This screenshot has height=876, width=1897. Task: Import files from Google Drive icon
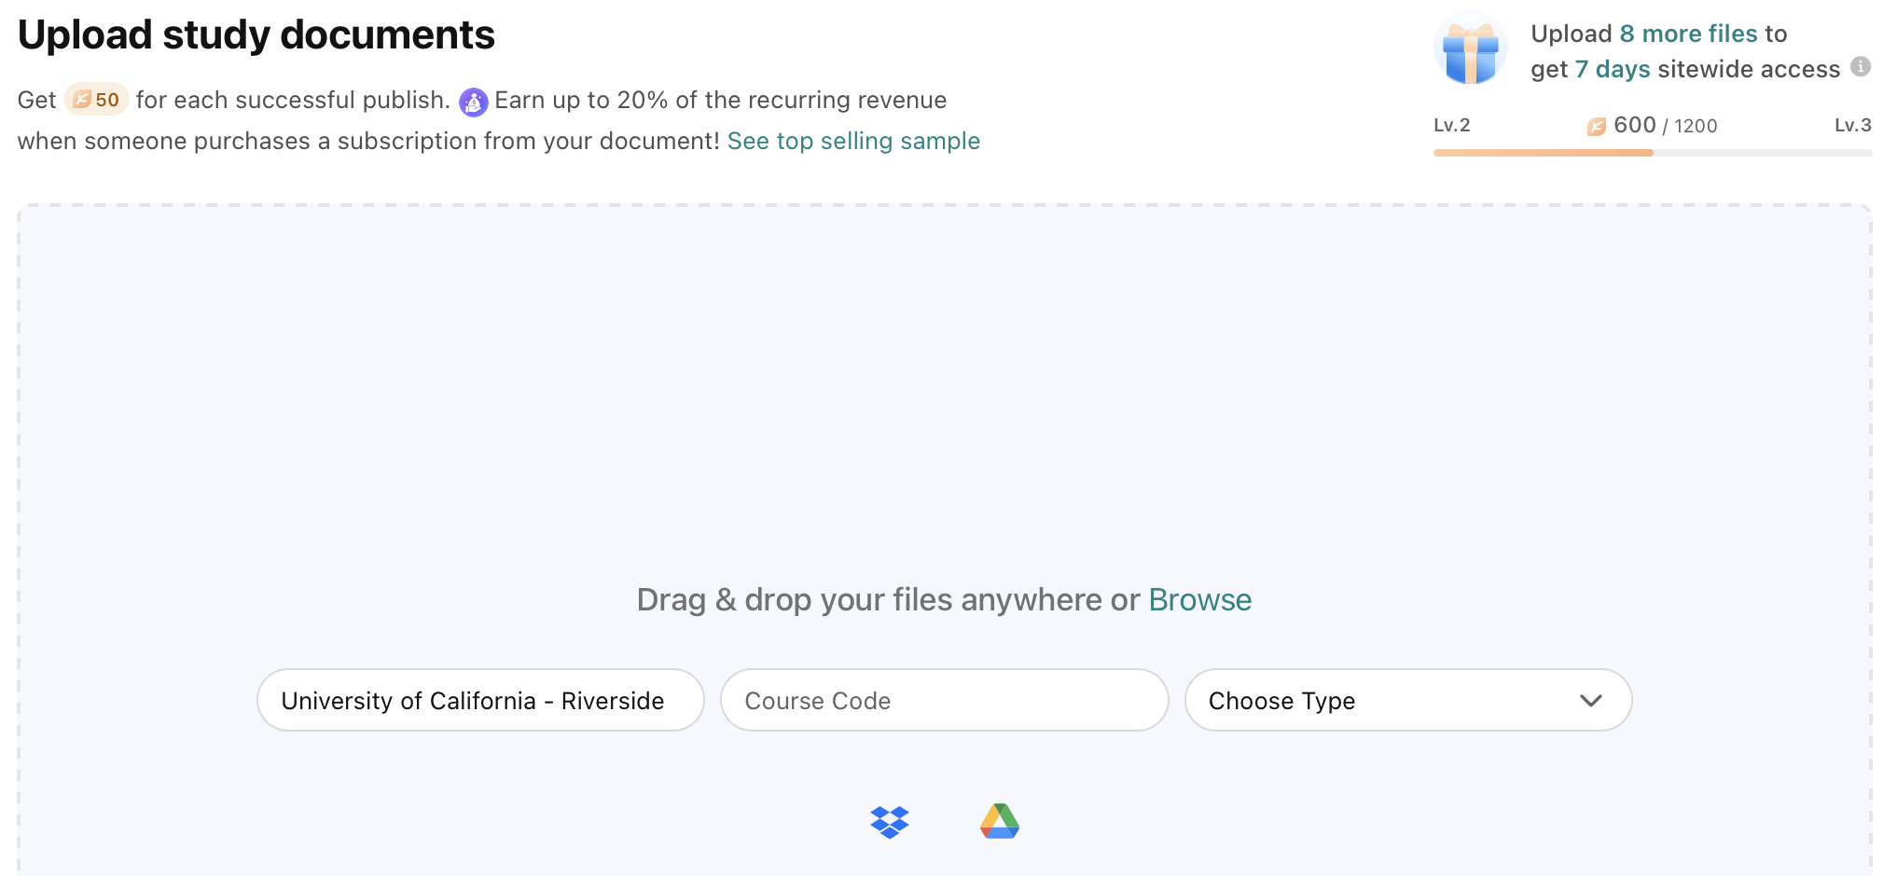tap(1000, 821)
